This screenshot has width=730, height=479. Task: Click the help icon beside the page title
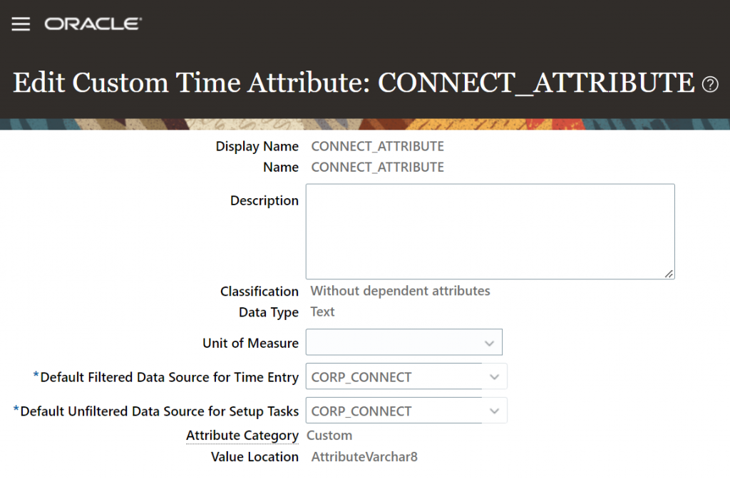pyautogui.click(x=711, y=85)
